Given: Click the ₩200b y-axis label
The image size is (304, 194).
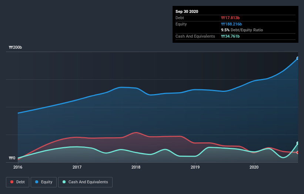Looking at the screenshot, I should click(x=15, y=47).
